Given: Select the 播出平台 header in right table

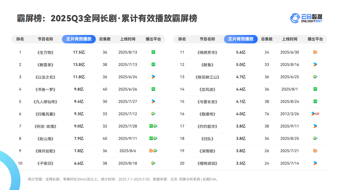Looking at the screenshot, I should pyautogui.click(x=315, y=39).
